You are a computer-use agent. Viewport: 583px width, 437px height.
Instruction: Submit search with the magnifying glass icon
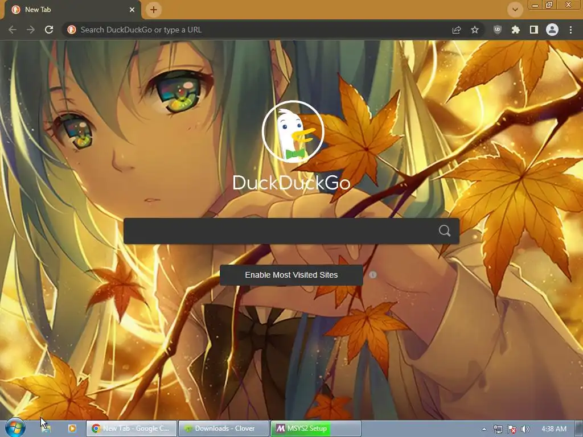(x=445, y=231)
